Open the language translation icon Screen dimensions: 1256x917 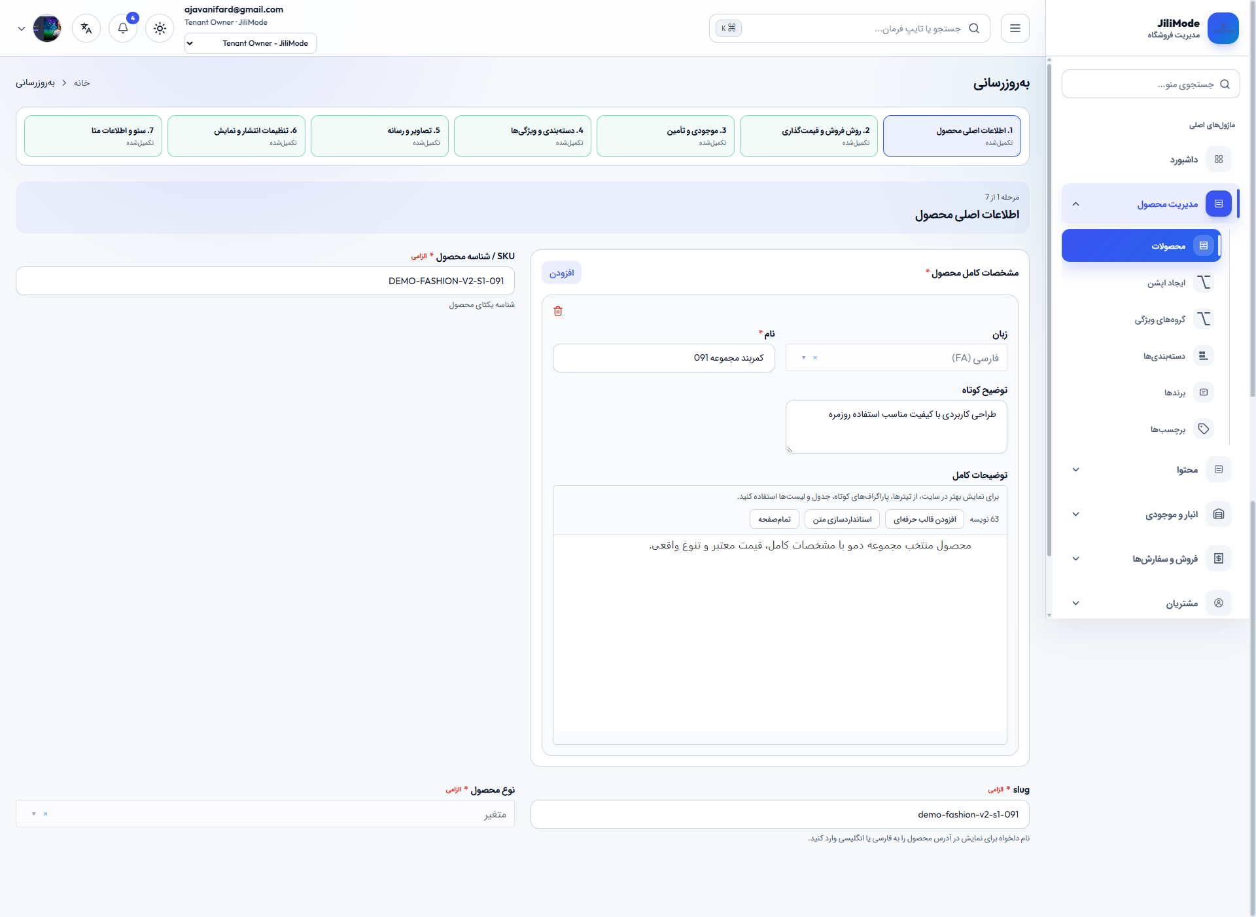point(86,28)
